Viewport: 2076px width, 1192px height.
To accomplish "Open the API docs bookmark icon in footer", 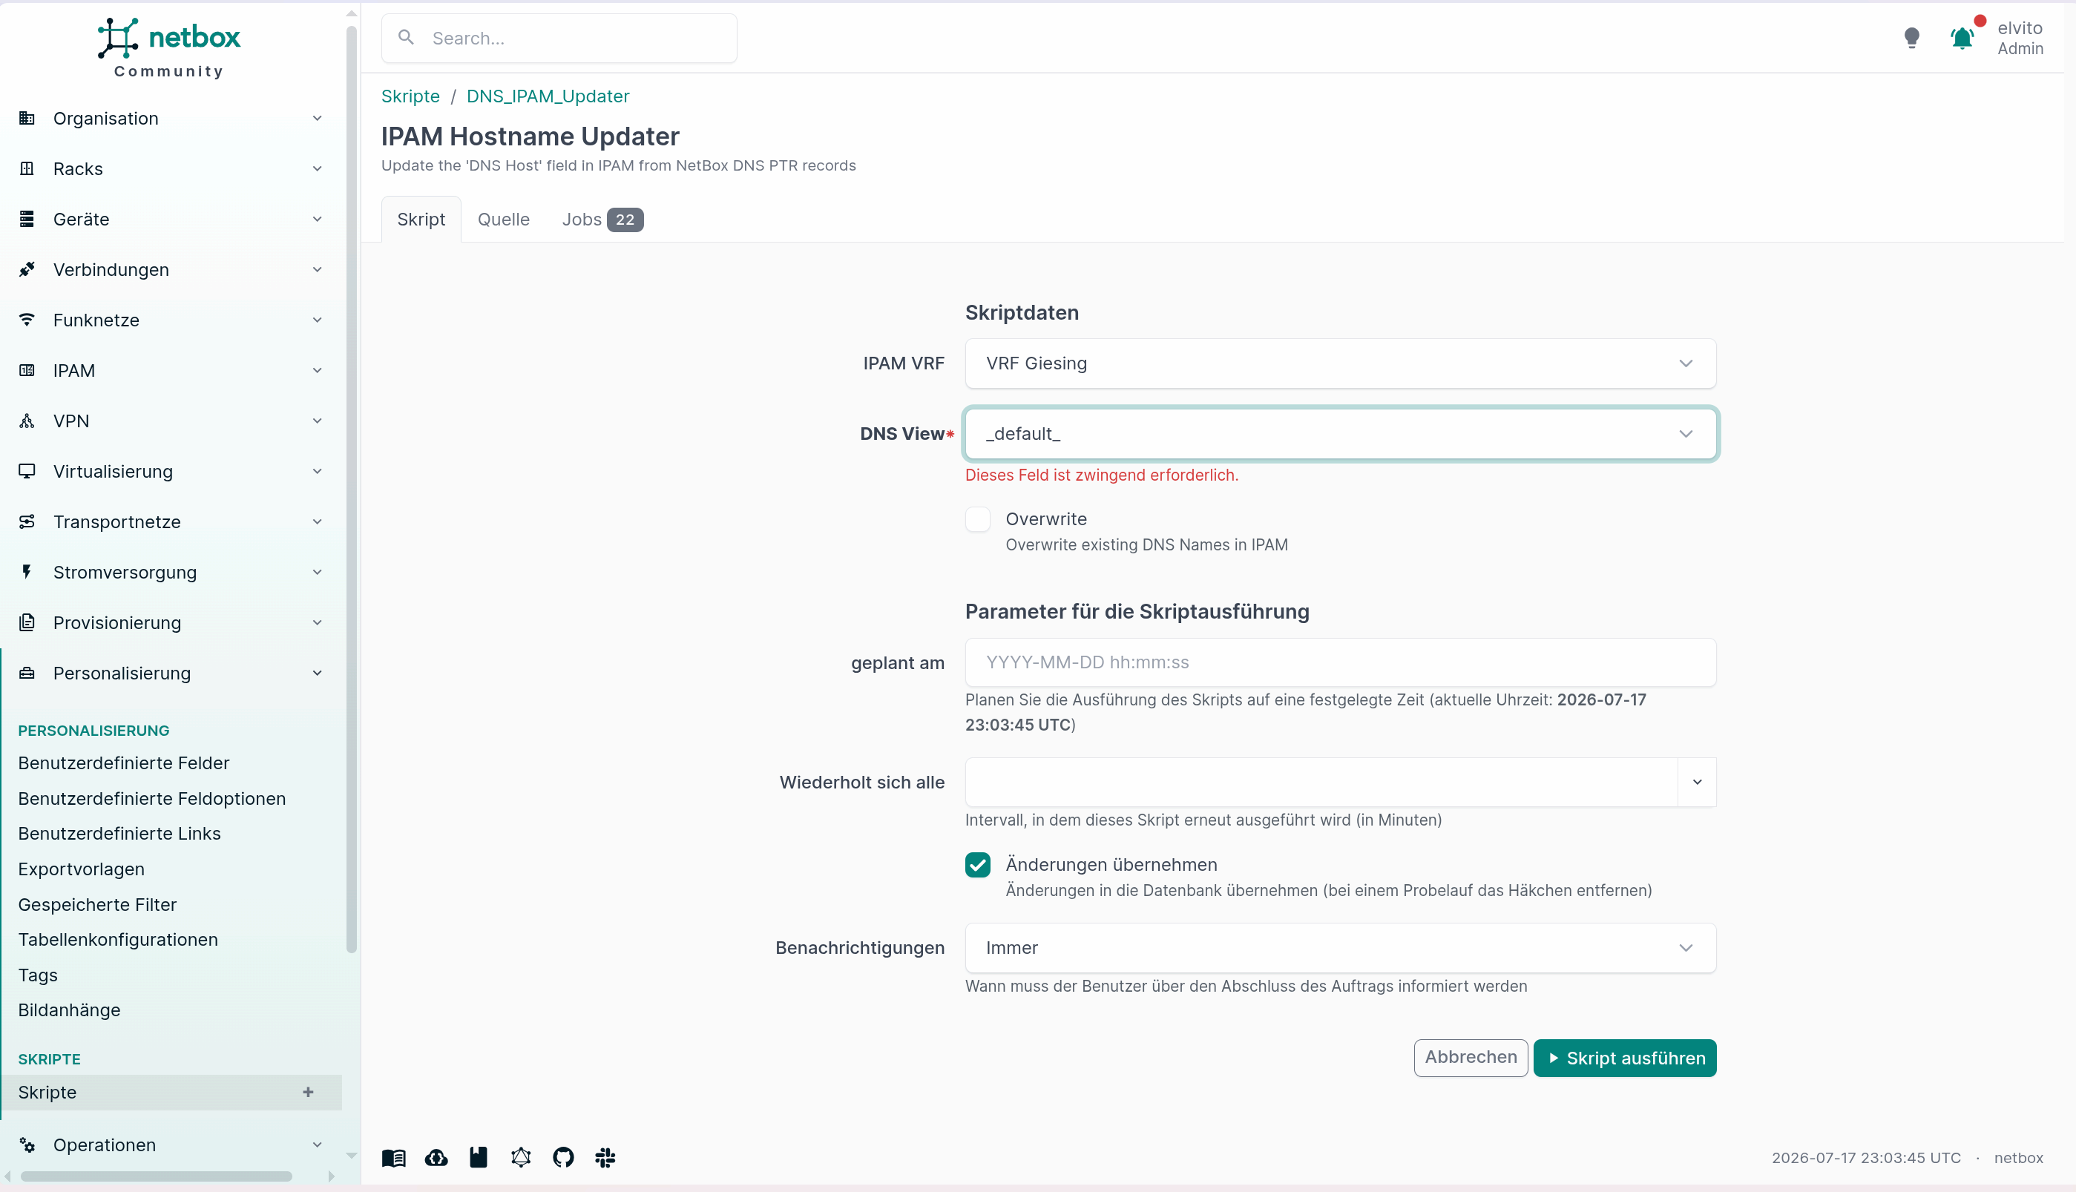I will point(479,1158).
